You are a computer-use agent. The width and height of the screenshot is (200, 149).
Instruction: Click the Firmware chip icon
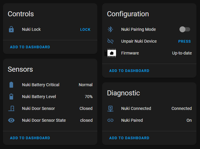coord(110,53)
